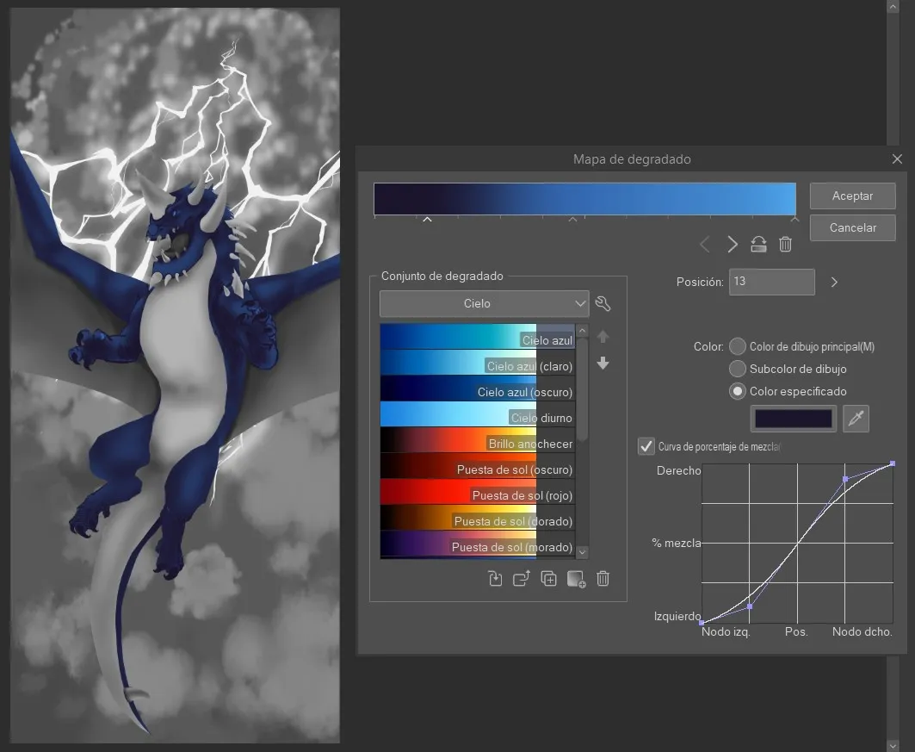Expand the Posición slider arrow
This screenshot has width=915, height=752.
pos(834,282)
